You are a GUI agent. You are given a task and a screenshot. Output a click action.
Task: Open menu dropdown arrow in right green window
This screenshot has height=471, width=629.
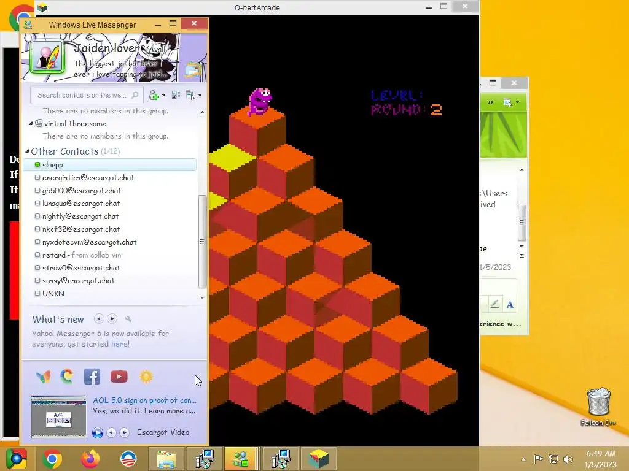[517, 102]
